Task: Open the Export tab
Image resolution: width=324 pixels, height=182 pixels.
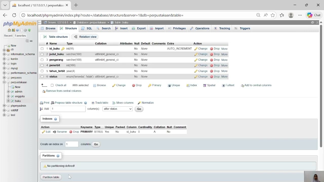Action: coord(139,28)
